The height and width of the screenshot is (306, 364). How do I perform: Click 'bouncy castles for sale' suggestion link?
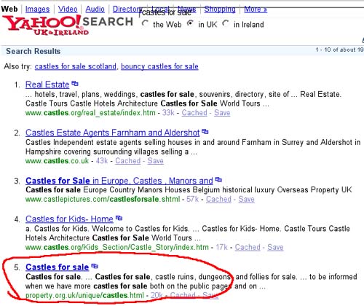[159, 66]
